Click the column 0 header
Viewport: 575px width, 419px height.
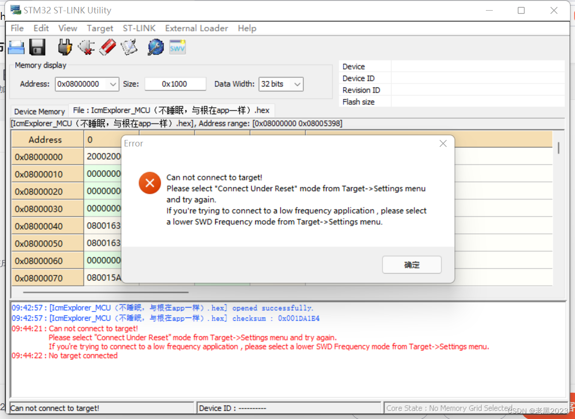(x=103, y=140)
